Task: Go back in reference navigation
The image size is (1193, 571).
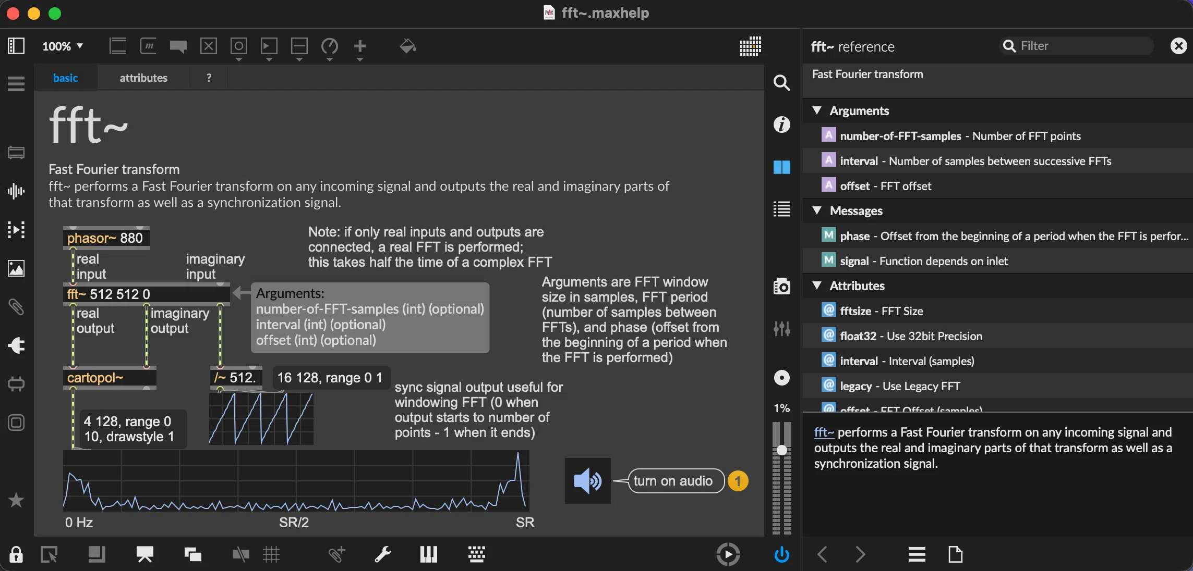Action: (823, 554)
